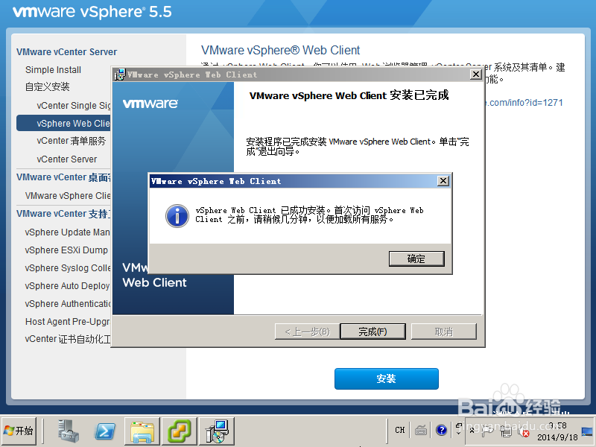Click the keyboard icon in the system tray

coord(422,431)
